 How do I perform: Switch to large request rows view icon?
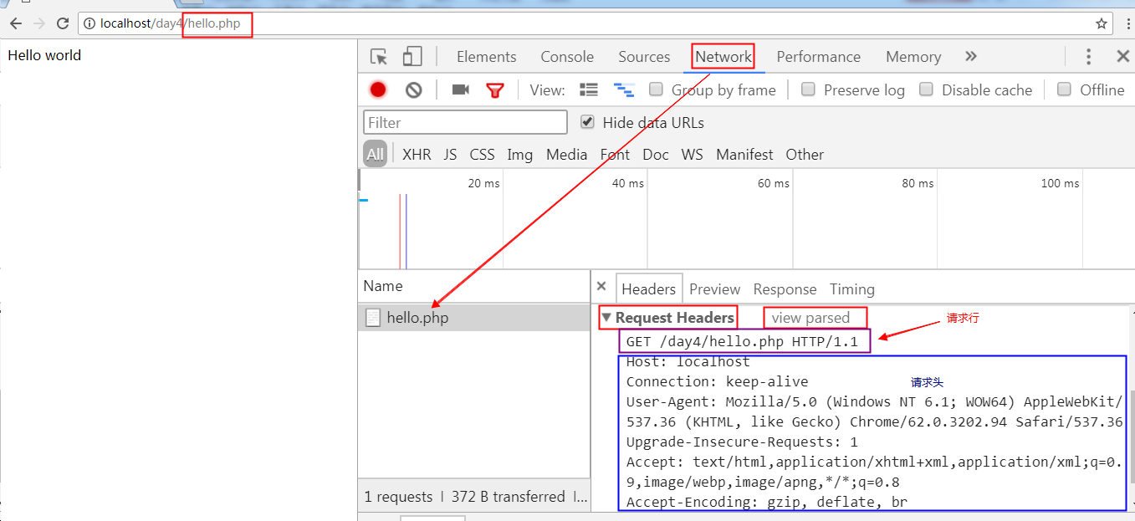point(589,89)
